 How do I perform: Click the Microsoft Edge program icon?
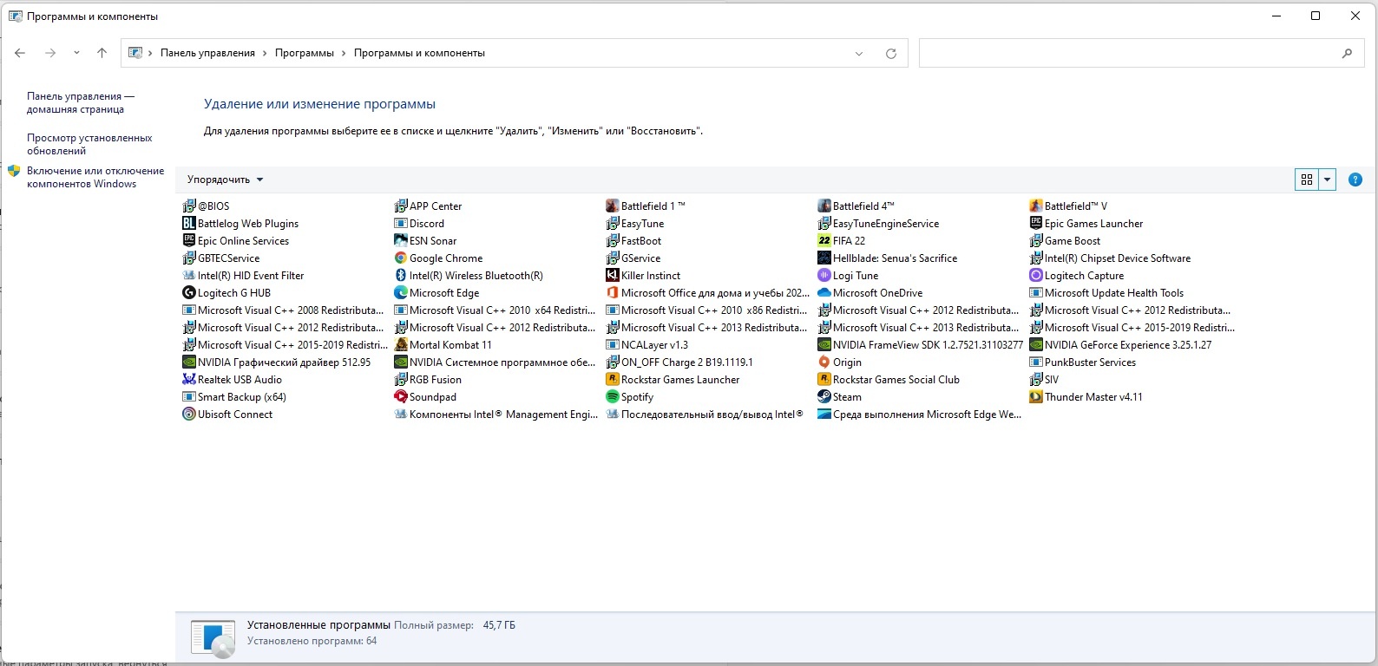[x=401, y=293]
